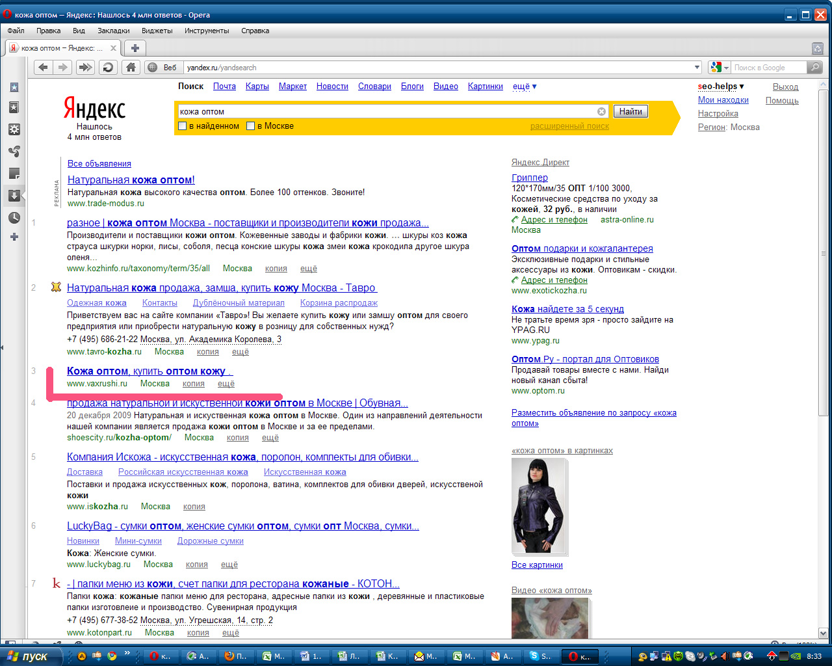Click the taskbar clock showing 8:33
Screen dimensions: 832x666
[x=814, y=656]
